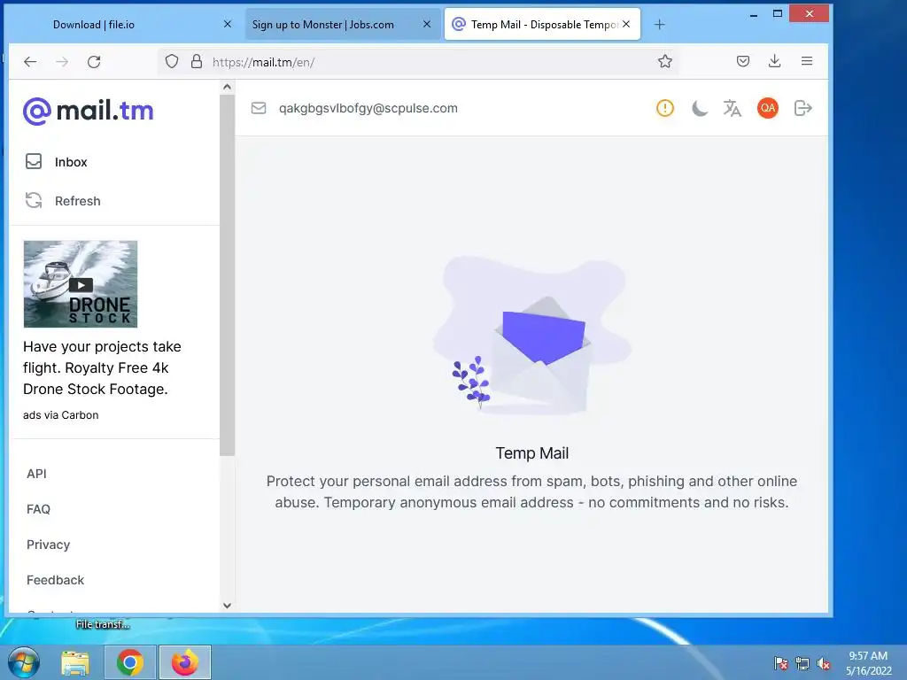Open the Privacy link
This screenshot has width=907, height=680.
(48, 545)
